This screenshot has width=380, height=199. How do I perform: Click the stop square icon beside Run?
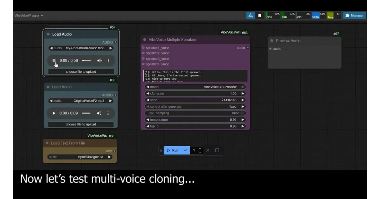pos(217,150)
